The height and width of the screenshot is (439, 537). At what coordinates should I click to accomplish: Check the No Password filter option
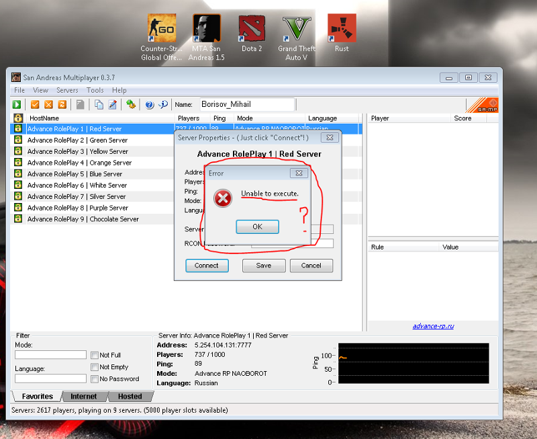tap(95, 378)
